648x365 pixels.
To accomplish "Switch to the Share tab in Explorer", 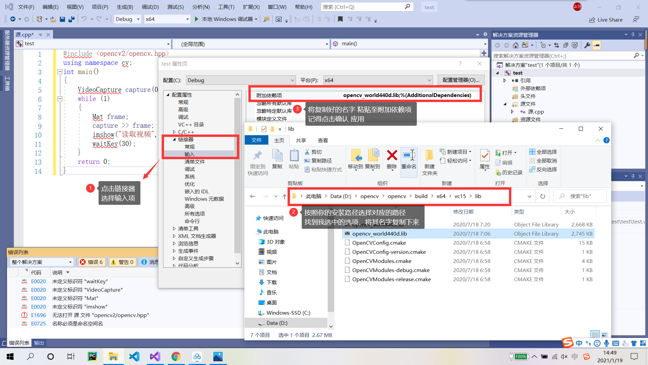I will pos(301,140).
